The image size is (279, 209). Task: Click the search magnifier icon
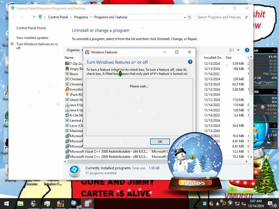pos(246,17)
